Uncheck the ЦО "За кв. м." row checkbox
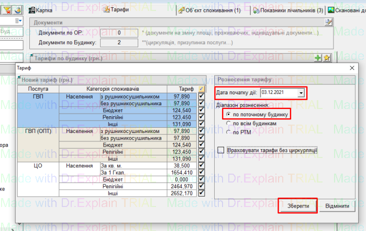Image resolution: width=366 pixels, height=231 pixels. [x=202, y=165]
